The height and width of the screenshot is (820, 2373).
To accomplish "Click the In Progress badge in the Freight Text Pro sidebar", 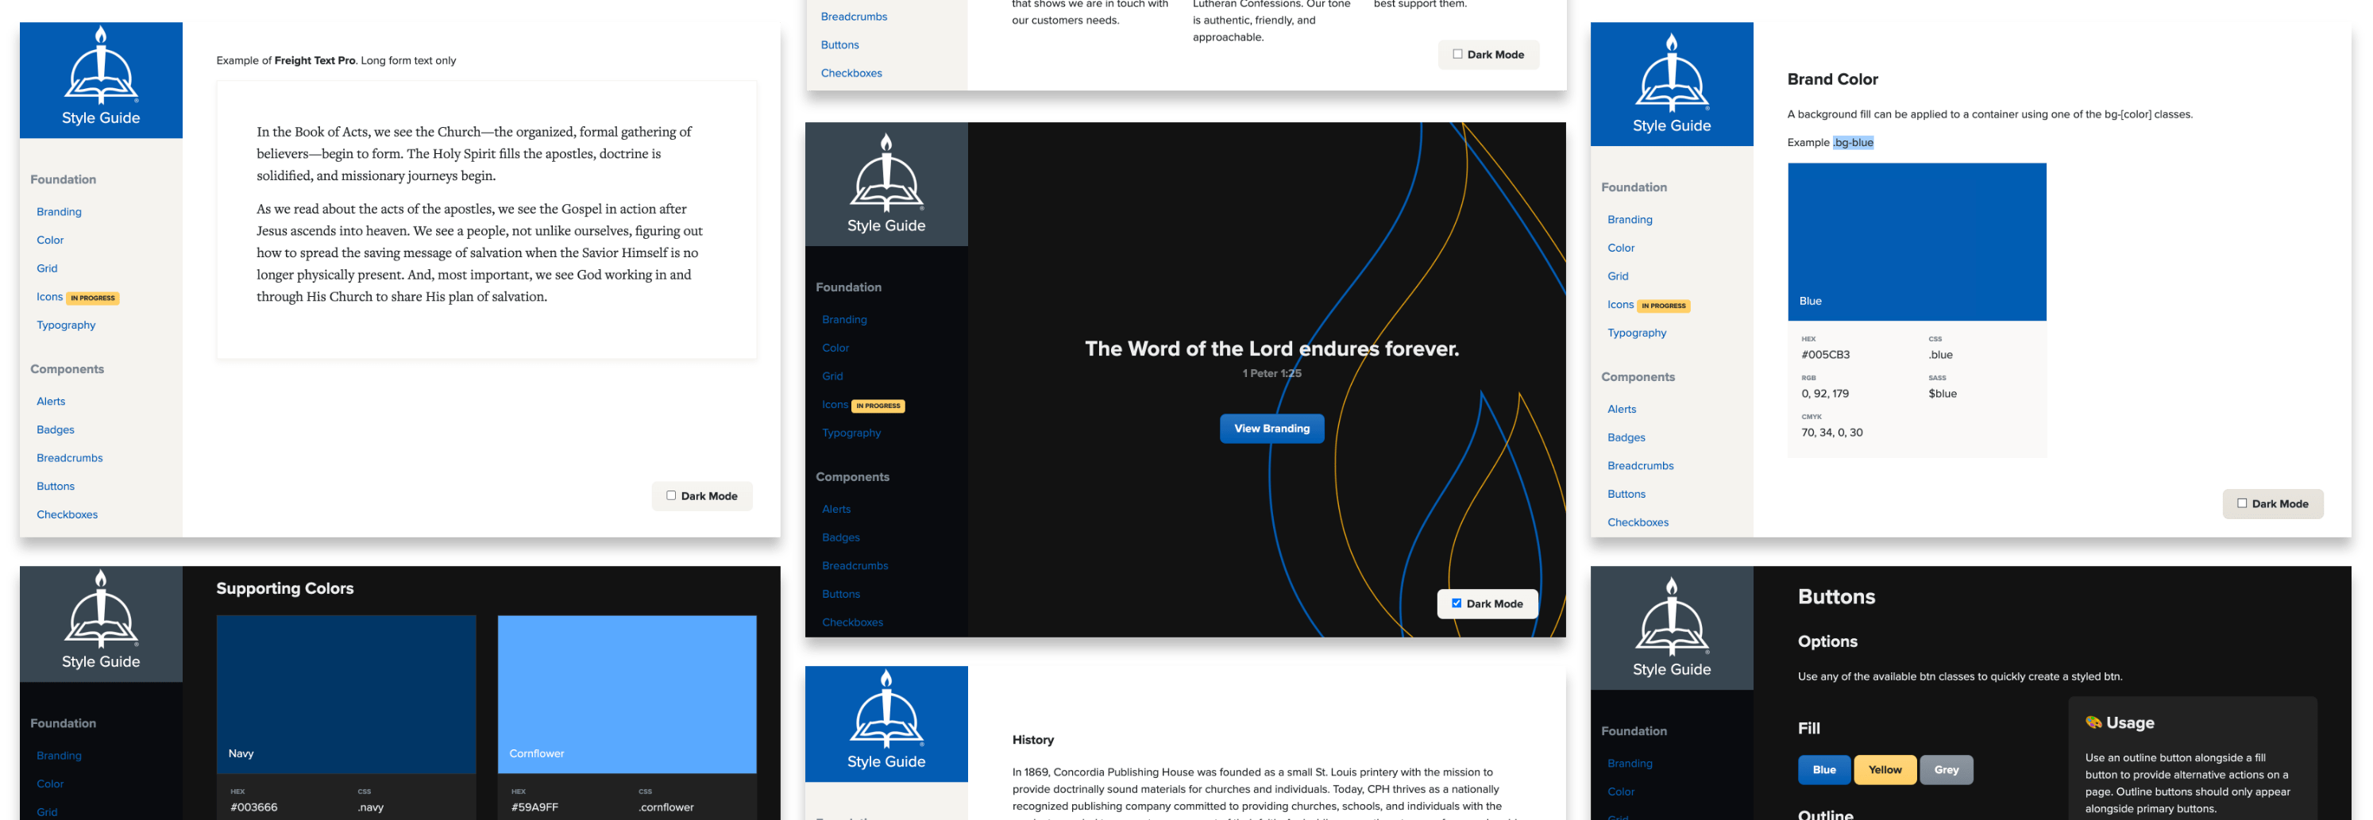I will point(93,298).
